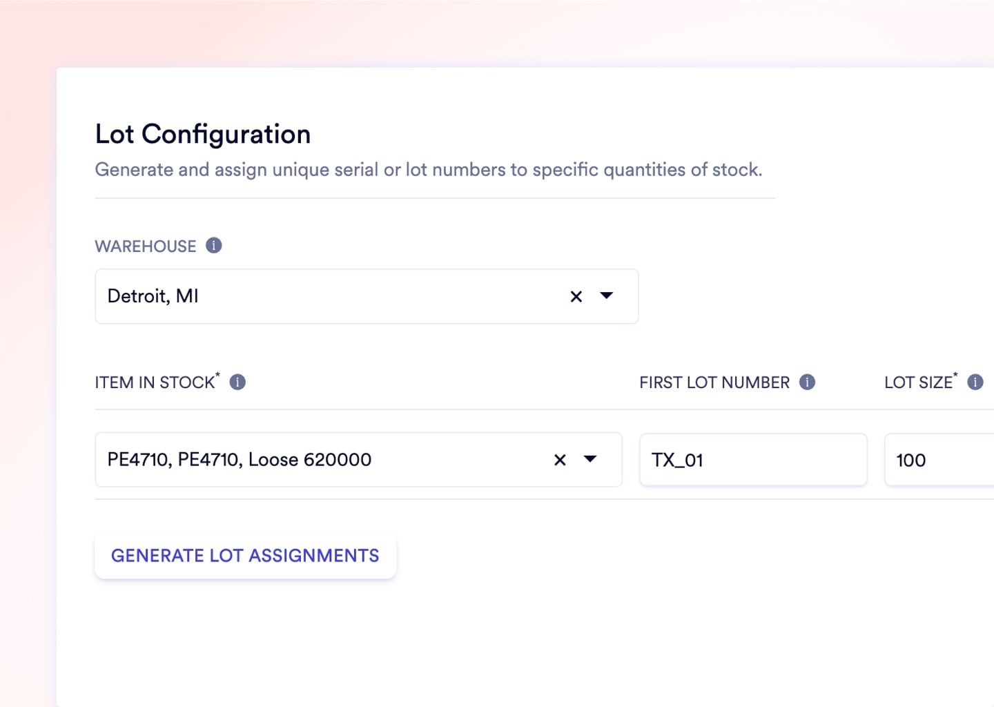The image size is (994, 707).
Task: Clear the PE4710 item selection
Action: click(x=560, y=460)
